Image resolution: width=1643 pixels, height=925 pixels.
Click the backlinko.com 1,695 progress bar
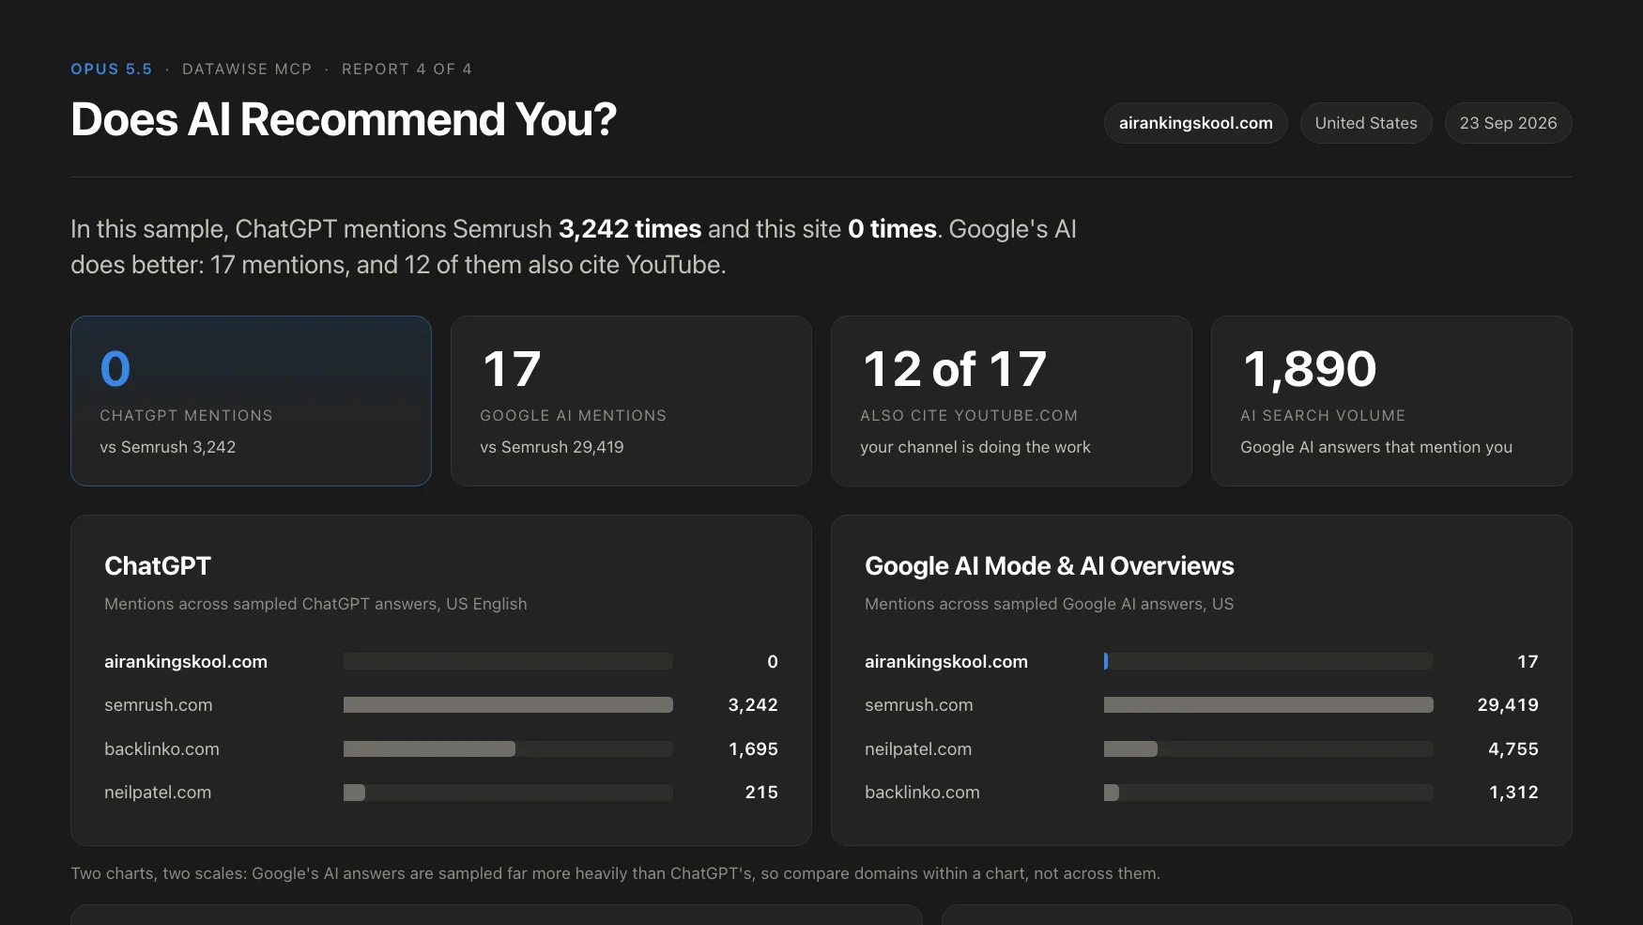coord(508,748)
